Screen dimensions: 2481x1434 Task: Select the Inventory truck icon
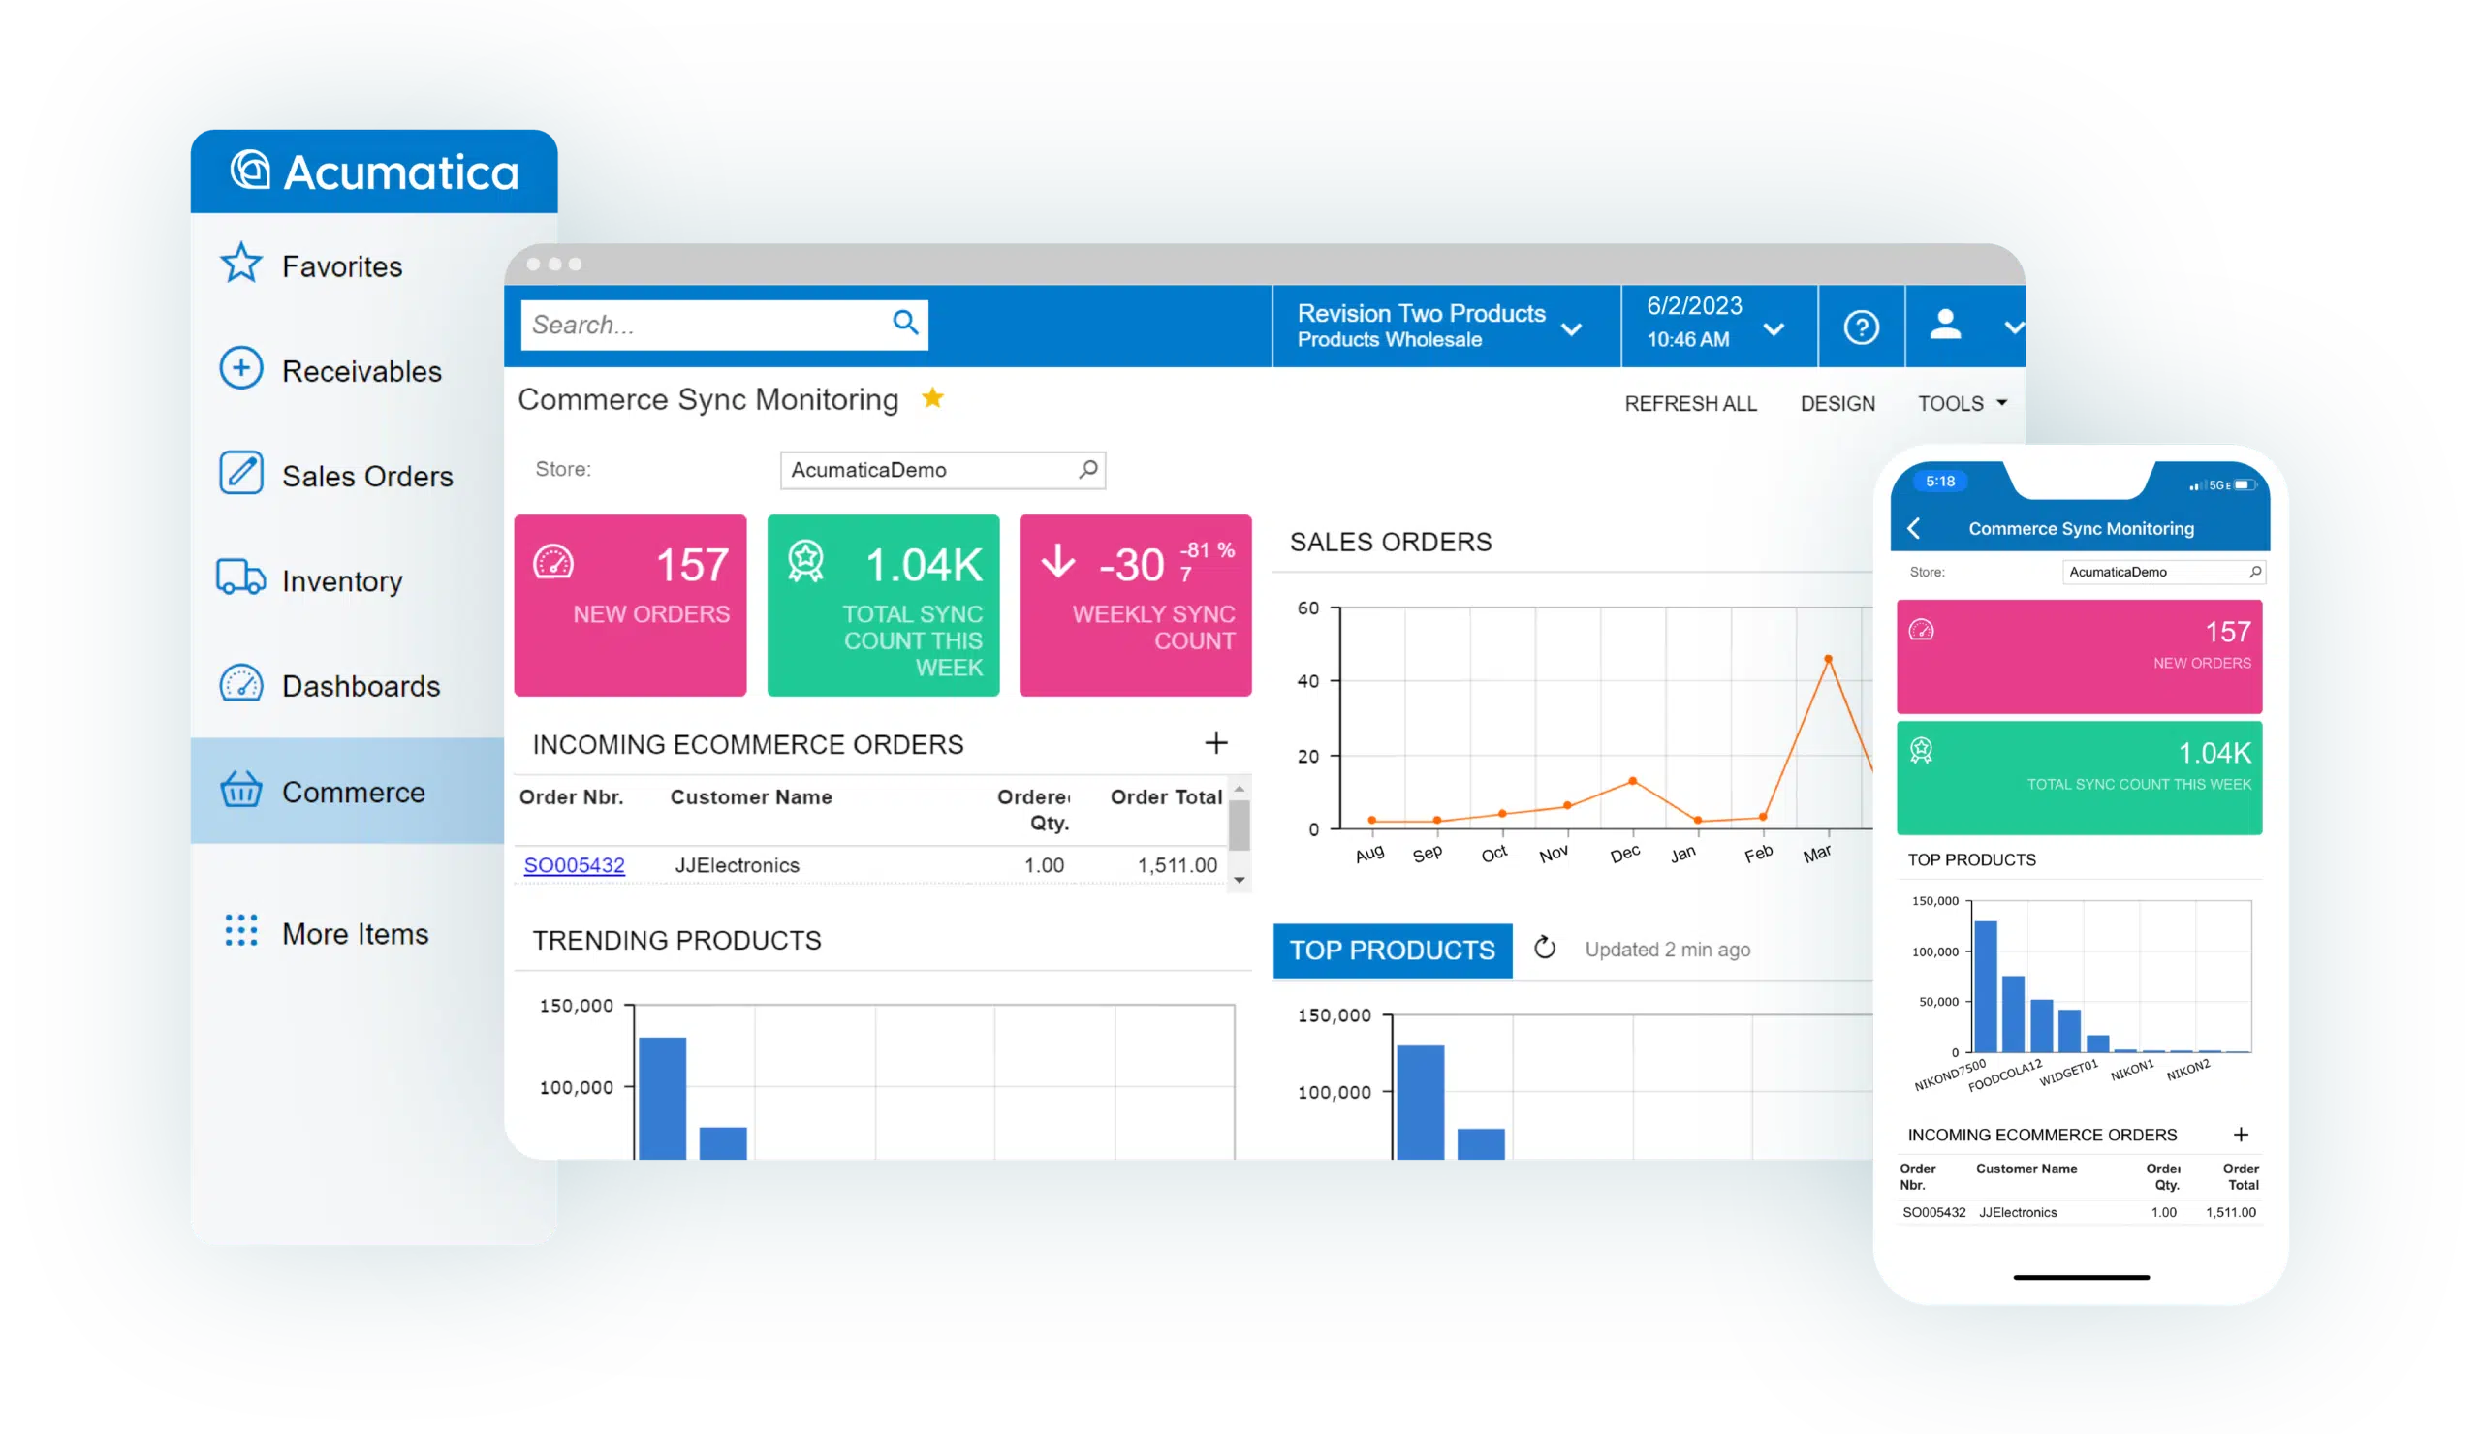click(241, 578)
